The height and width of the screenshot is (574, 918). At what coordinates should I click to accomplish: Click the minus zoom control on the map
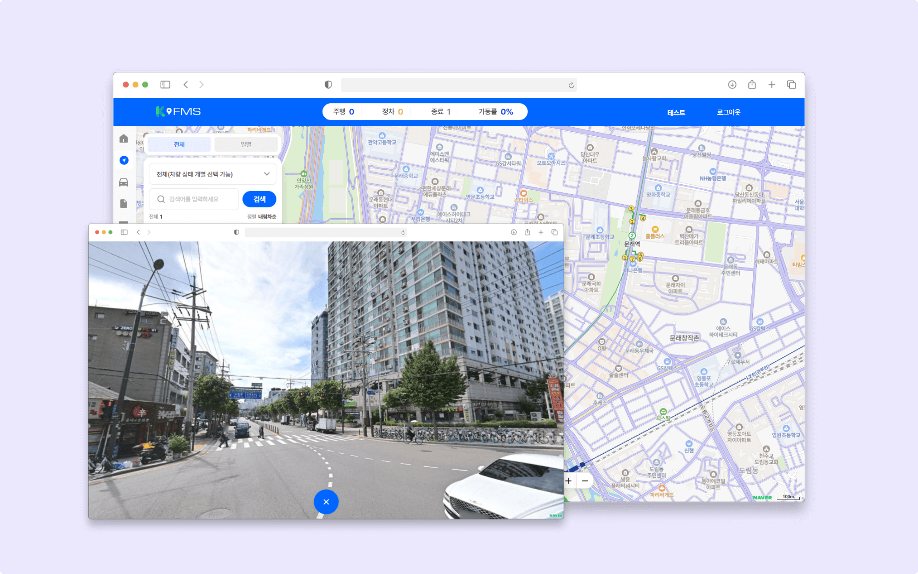(x=584, y=481)
